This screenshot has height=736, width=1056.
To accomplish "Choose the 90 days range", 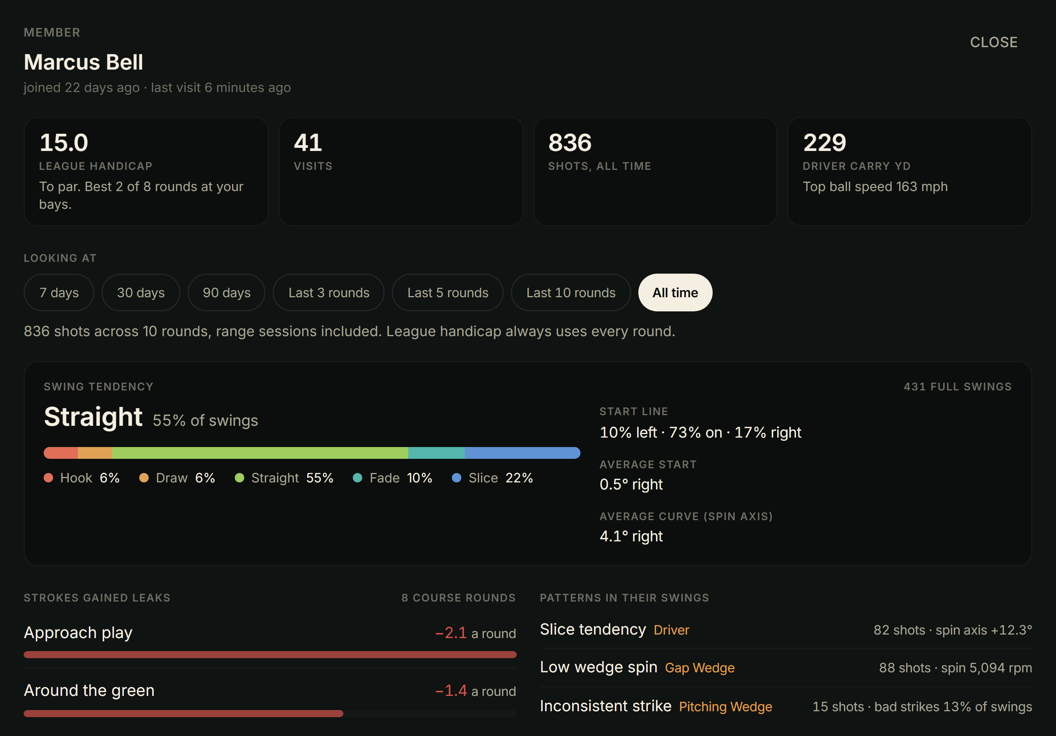I will tap(226, 293).
